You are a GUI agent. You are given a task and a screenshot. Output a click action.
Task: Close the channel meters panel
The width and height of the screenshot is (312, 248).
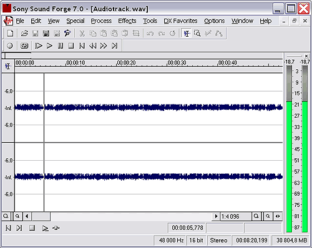tap(306, 56)
